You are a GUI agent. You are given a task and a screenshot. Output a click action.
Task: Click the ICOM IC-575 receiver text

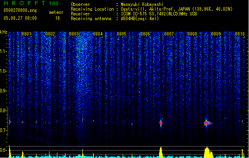[x=159, y=14]
